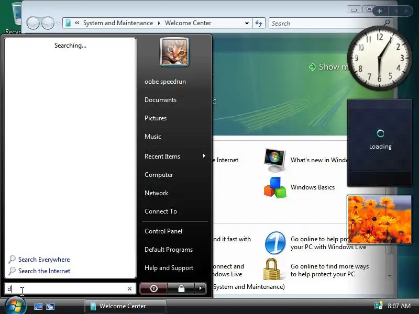Click the Show Desktop quick launch icon

click(38, 306)
